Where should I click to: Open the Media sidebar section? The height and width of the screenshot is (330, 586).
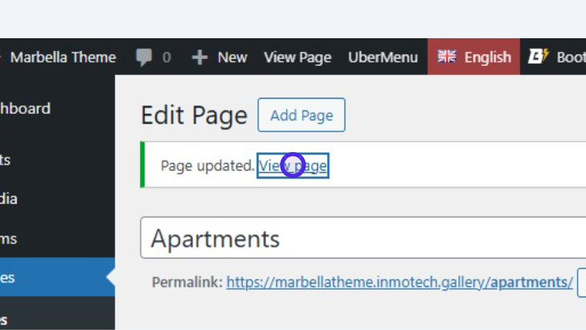[8, 199]
